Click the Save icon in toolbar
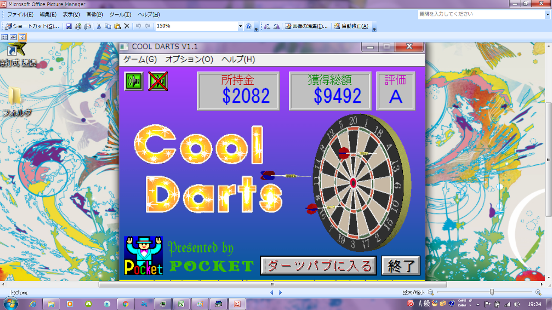Screen dimensions: 552x310 click(x=69, y=26)
